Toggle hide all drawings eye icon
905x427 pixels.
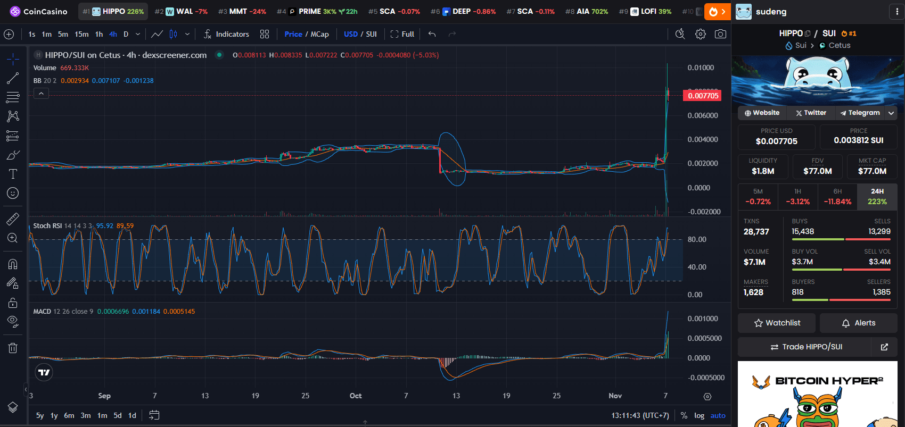[x=13, y=322]
